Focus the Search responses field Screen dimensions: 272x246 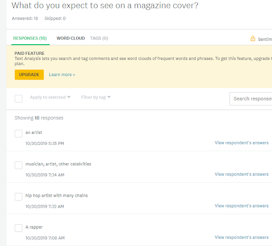coord(251,99)
